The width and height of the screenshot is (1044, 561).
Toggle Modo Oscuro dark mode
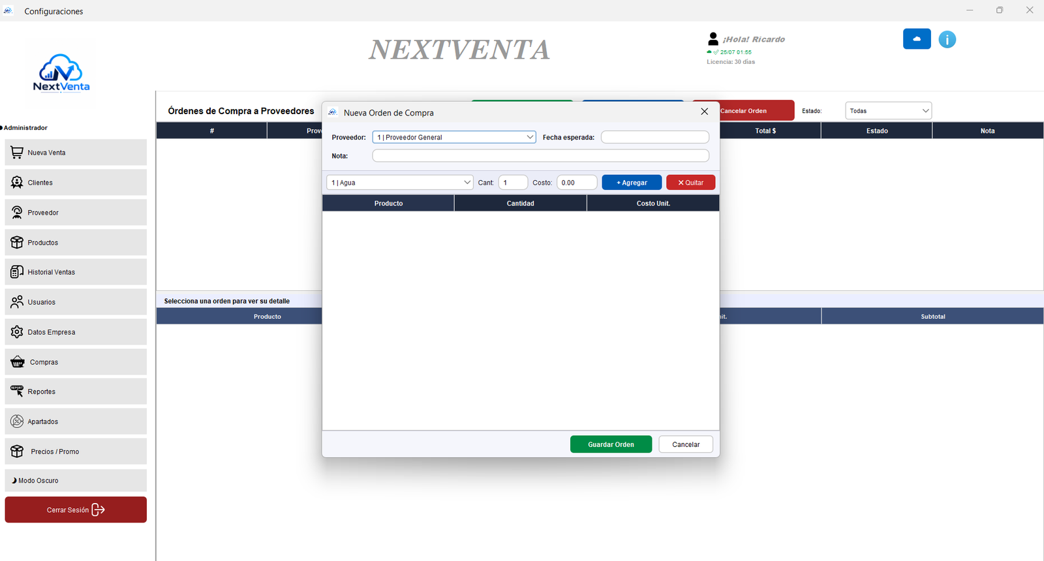coord(76,481)
